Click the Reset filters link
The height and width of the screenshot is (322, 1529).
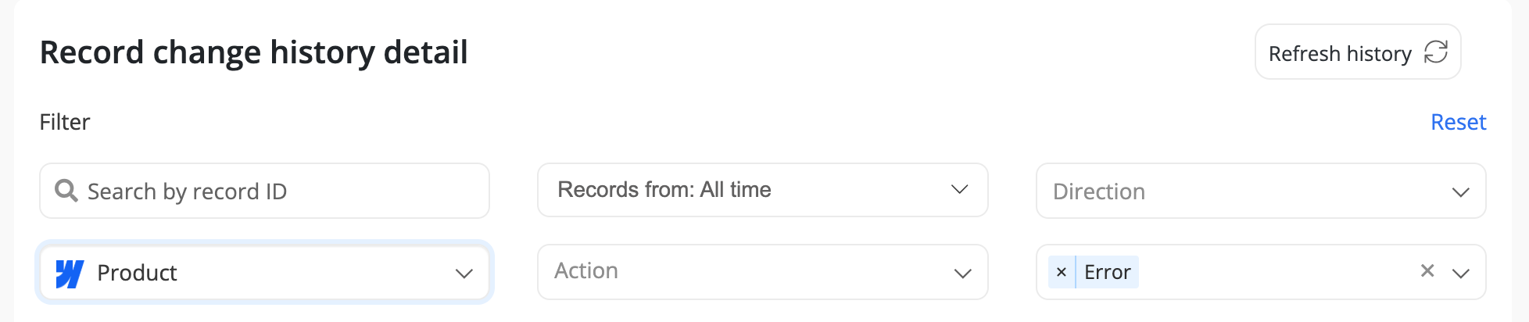(1458, 122)
